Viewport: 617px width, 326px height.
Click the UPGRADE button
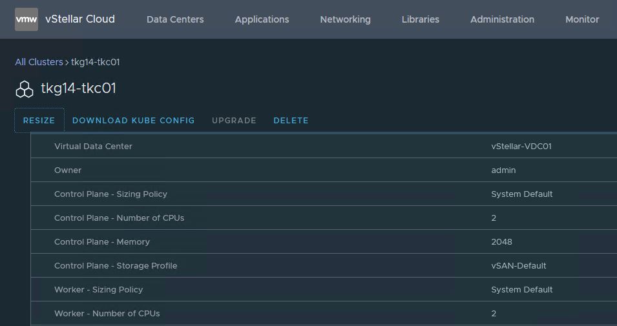pyautogui.click(x=234, y=121)
